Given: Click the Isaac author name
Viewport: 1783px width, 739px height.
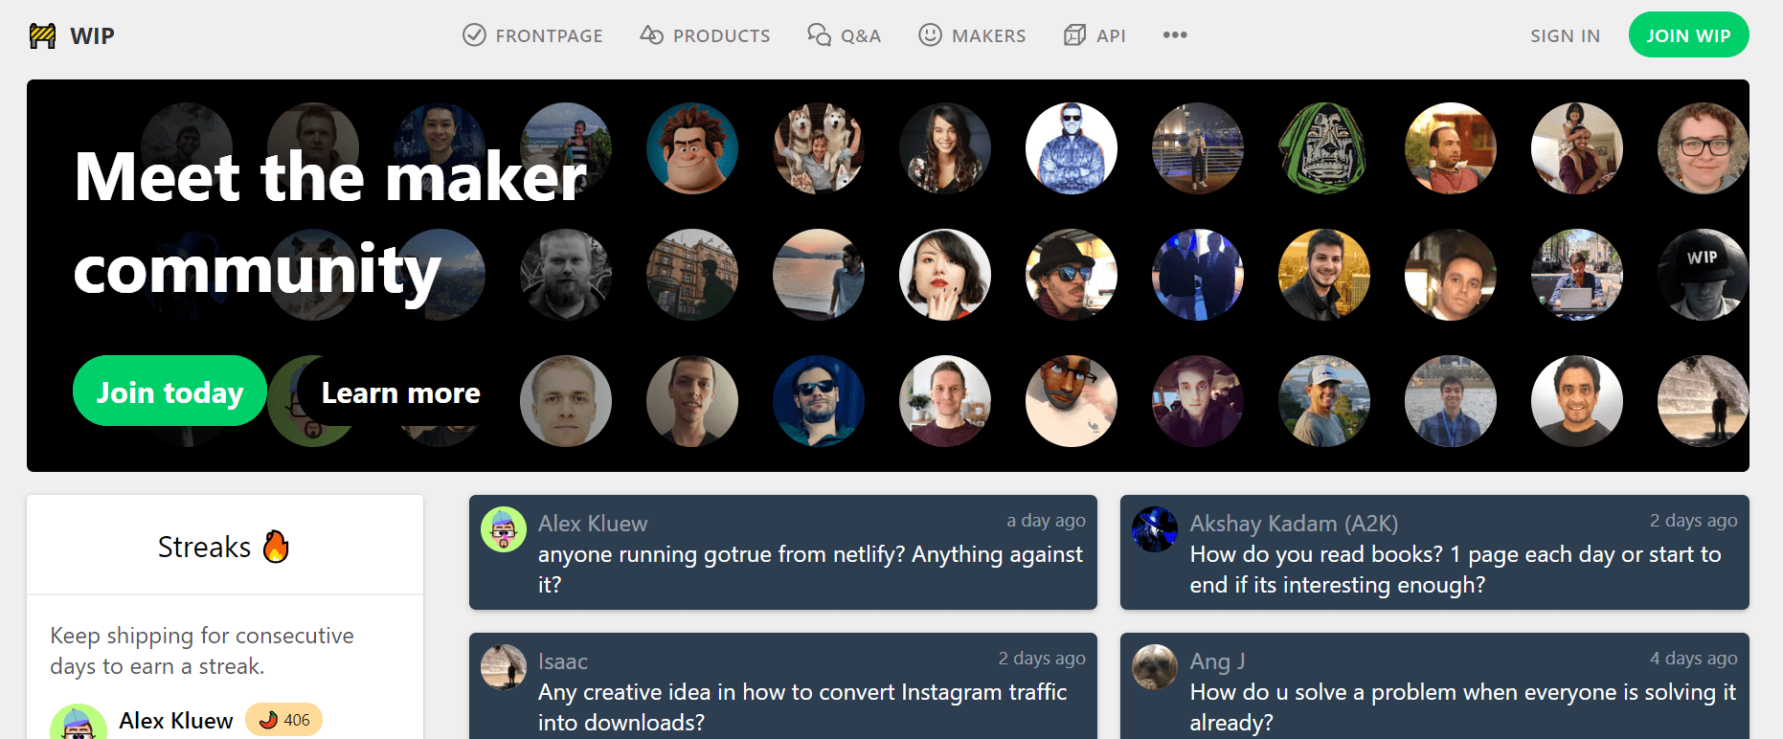Looking at the screenshot, I should [x=563, y=661].
